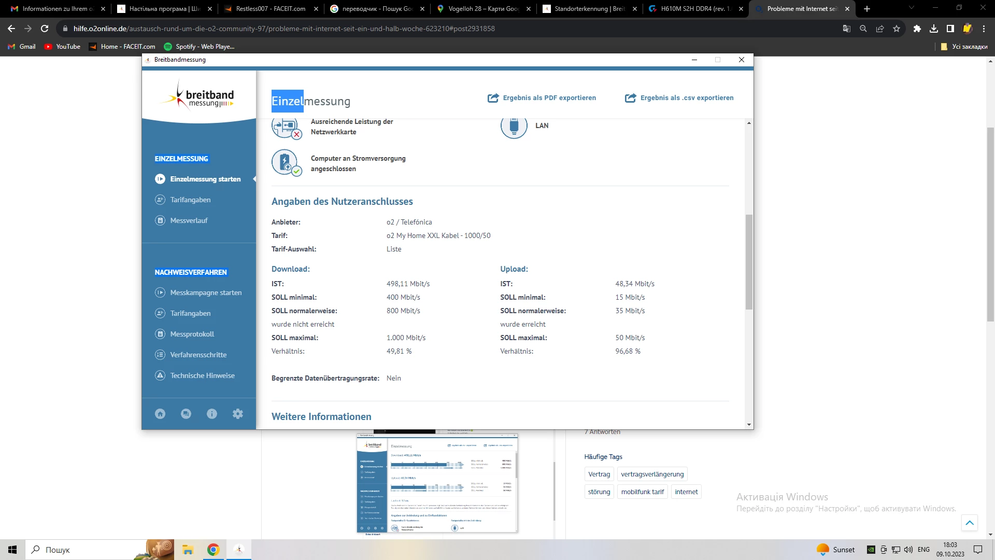
Task: Click the vertragsverlängerung tag link
Action: tap(652, 474)
